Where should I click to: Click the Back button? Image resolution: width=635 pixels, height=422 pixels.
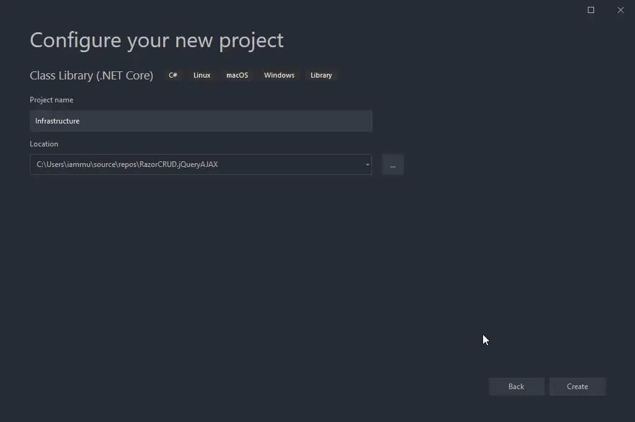(x=516, y=386)
